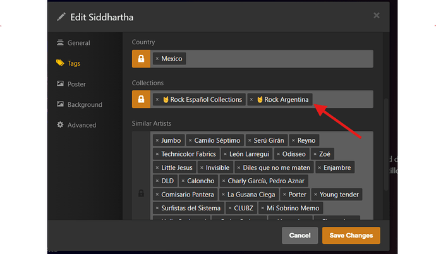The image size is (436, 254).
Task: Toggle the Country field lock icon
Action: 141,59
